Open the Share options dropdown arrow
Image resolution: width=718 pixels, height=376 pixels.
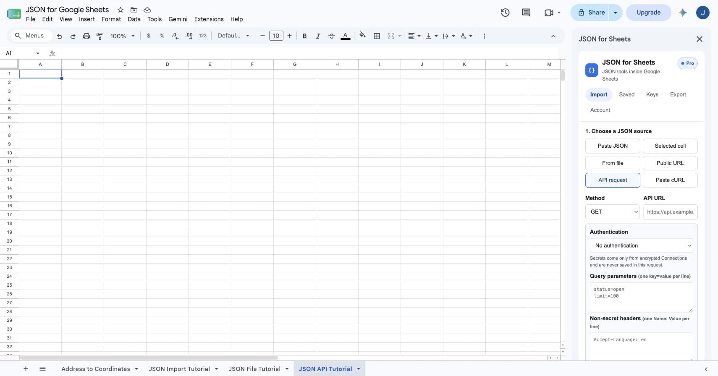click(x=616, y=13)
